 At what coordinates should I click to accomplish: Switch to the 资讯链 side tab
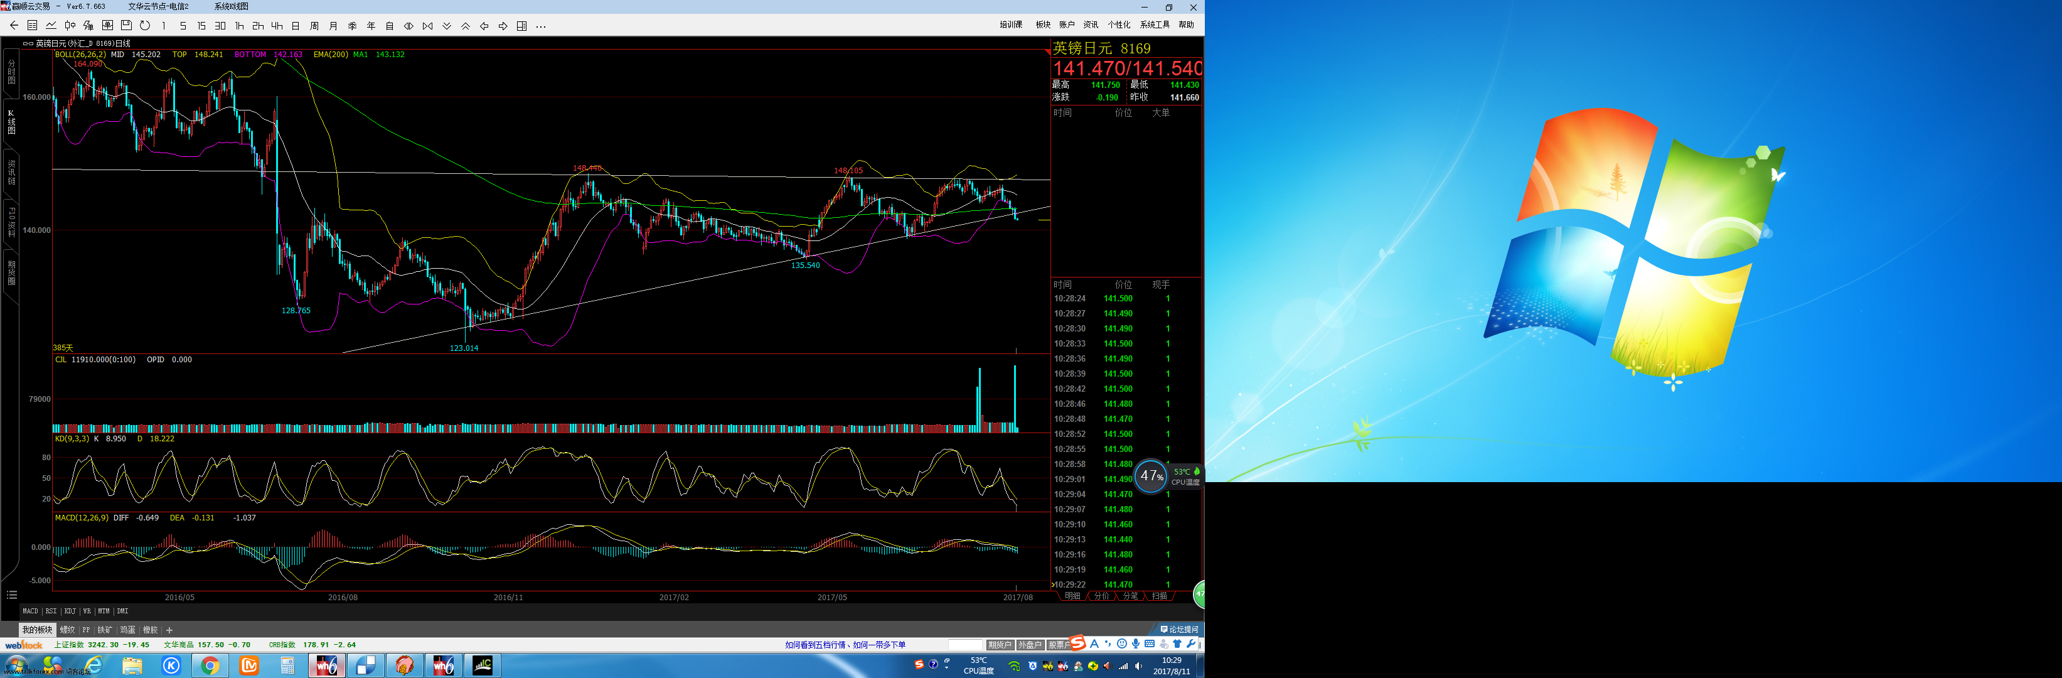tap(11, 172)
